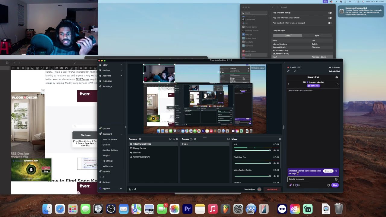386x217 pixels.
Task: Switch to the Input tab in Sound
Action: coord(317,36)
